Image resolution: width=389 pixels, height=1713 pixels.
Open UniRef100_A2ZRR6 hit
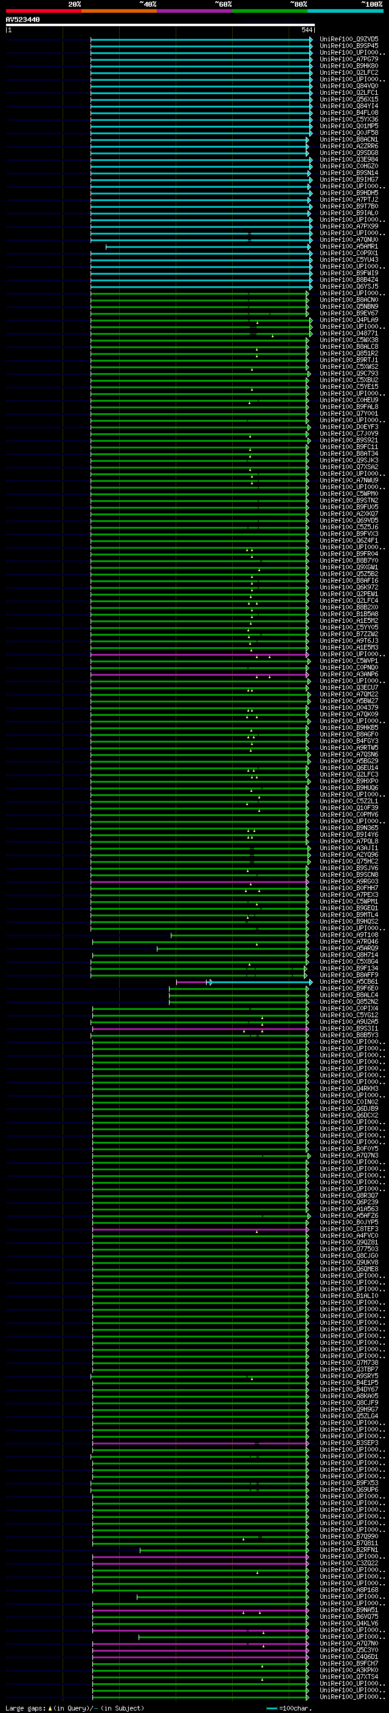(x=349, y=146)
